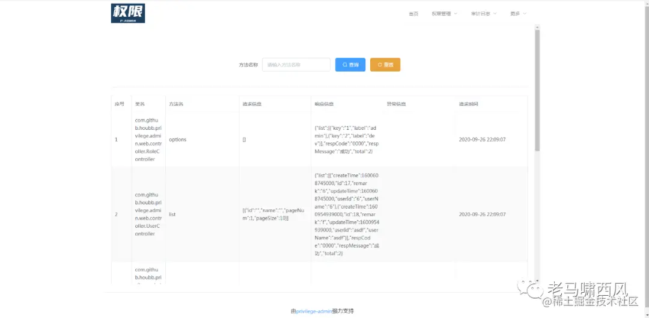Click the options row response JSON cell

[x=347, y=139]
